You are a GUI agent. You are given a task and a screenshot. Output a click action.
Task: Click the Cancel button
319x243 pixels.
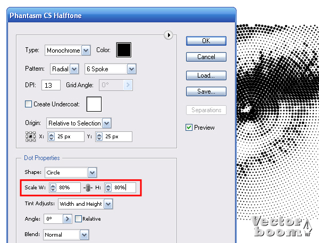tap(206, 57)
